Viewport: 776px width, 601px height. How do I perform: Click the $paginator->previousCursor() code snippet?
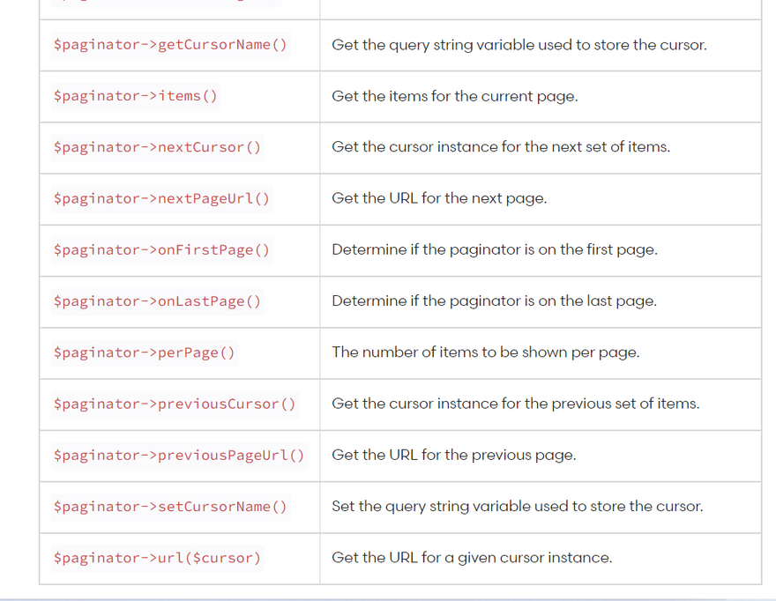coord(175,404)
